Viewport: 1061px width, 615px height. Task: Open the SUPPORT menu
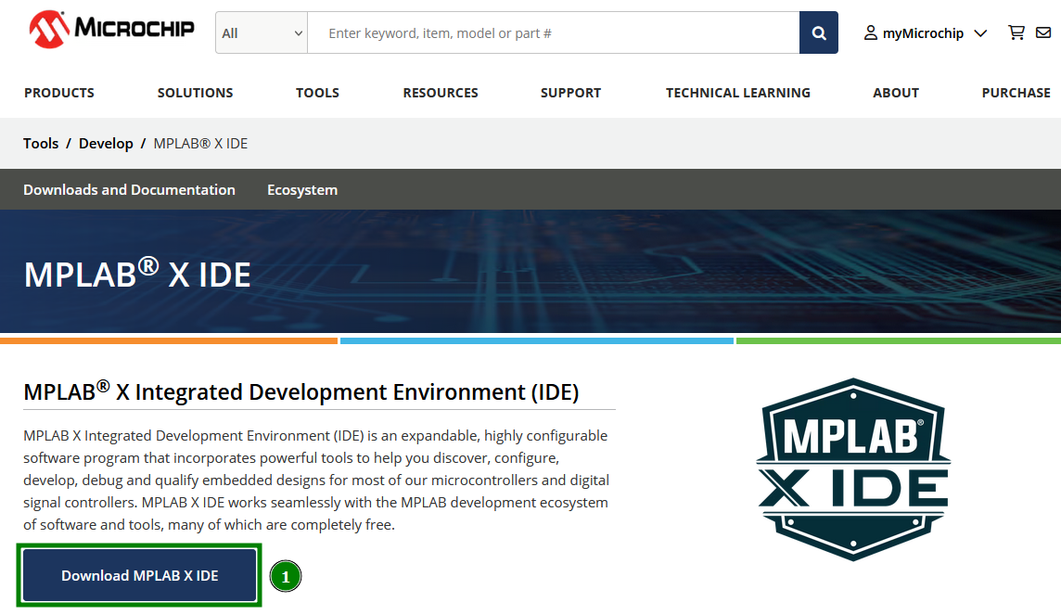click(571, 93)
